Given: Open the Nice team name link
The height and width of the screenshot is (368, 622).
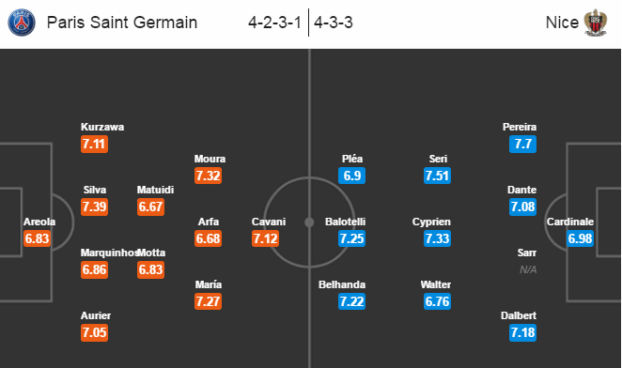Looking at the screenshot, I should [562, 23].
